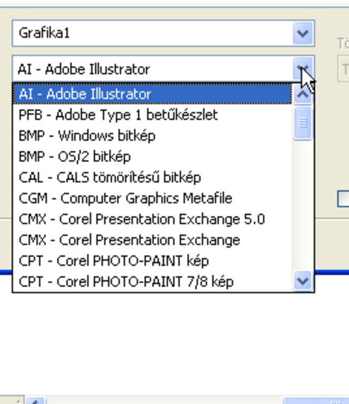This screenshot has width=349, height=404.
Task: Choose BMP - OS/2 bitkép format
Action: click(152, 157)
